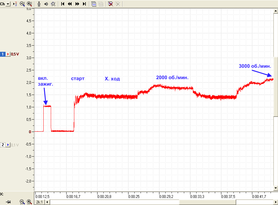The height and width of the screenshot is (205, 278).
Task: Jump to the end of the recording
Action: click(85, 4)
